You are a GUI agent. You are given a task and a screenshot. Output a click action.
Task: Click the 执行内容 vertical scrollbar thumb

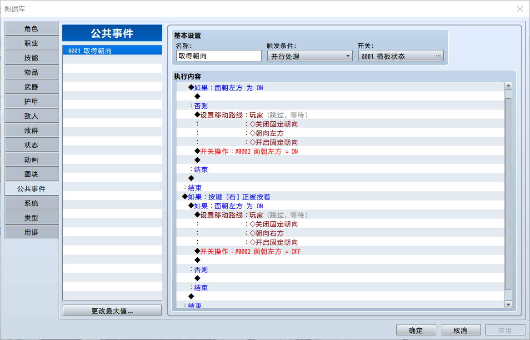[508, 194]
